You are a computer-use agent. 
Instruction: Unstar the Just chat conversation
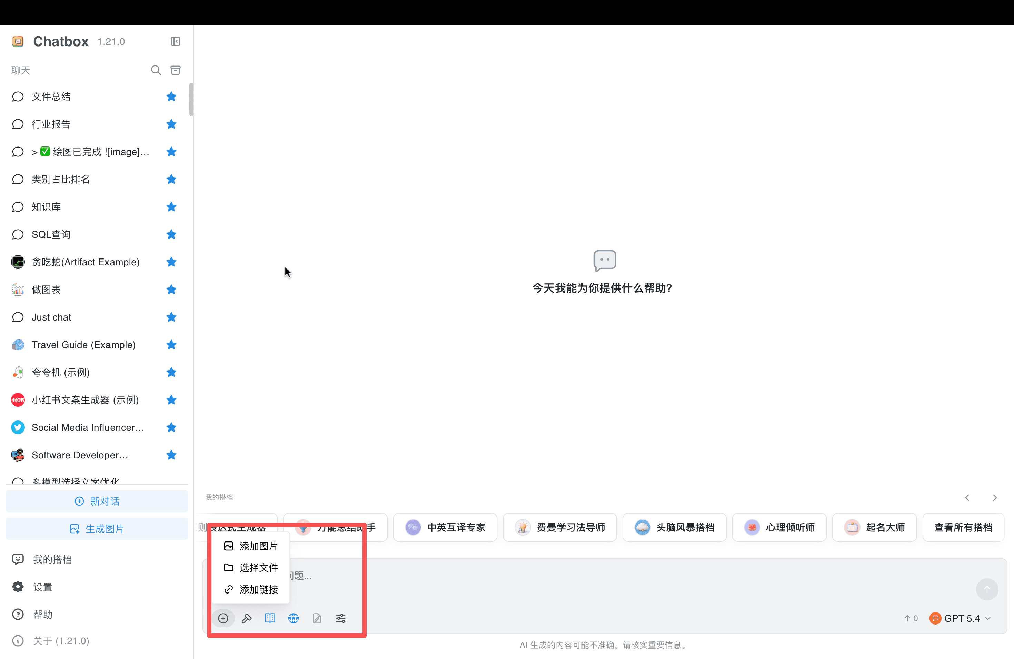(171, 317)
